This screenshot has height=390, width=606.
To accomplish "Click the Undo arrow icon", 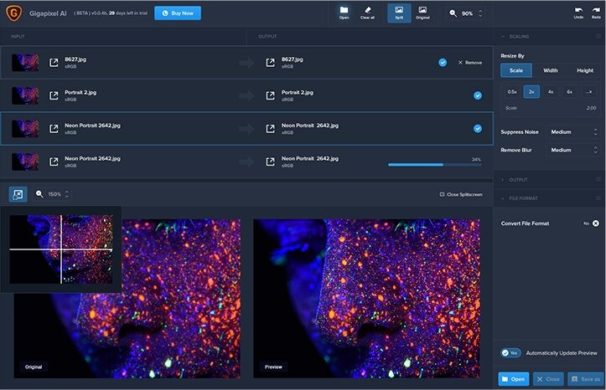I will point(578,13).
